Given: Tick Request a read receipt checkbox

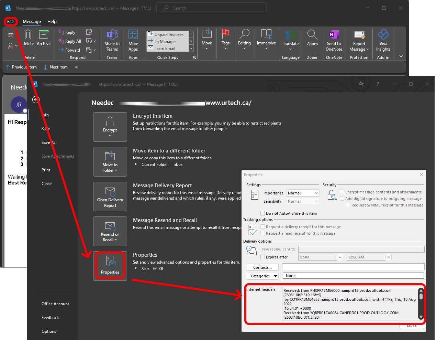Looking at the screenshot, I should coord(263,233).
